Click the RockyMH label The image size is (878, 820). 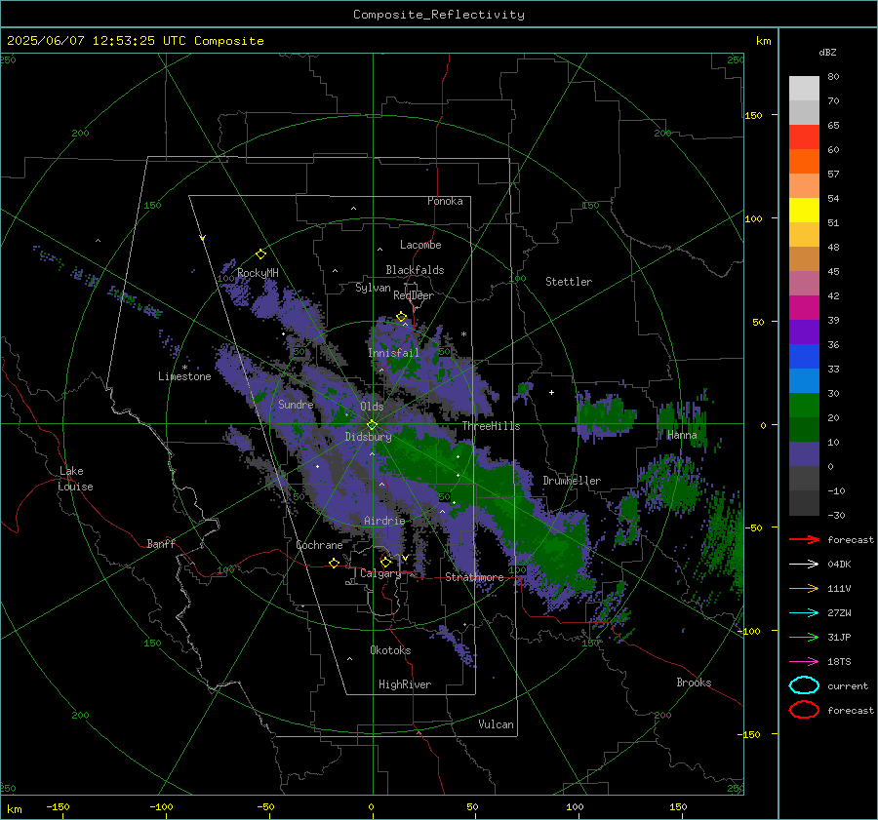[258, 273]
